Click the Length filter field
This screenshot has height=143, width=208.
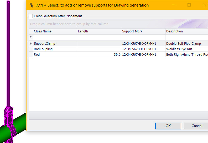point(99,37)
